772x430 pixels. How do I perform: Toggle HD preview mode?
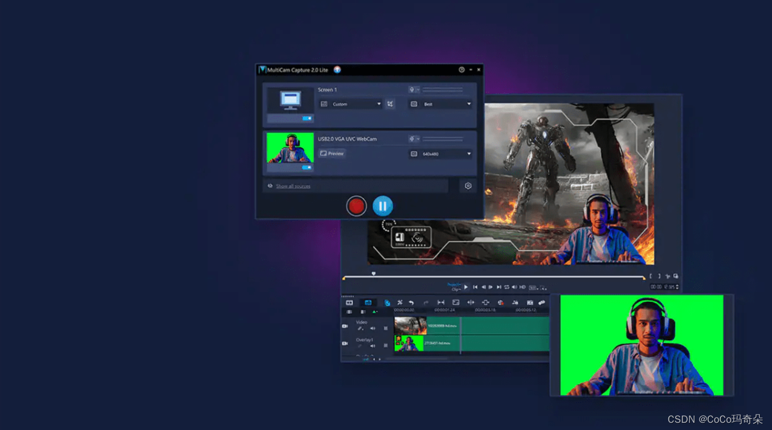click(x=522, y=287)
